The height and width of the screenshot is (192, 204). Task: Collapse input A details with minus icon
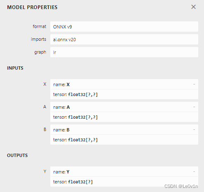pos(194,107)
